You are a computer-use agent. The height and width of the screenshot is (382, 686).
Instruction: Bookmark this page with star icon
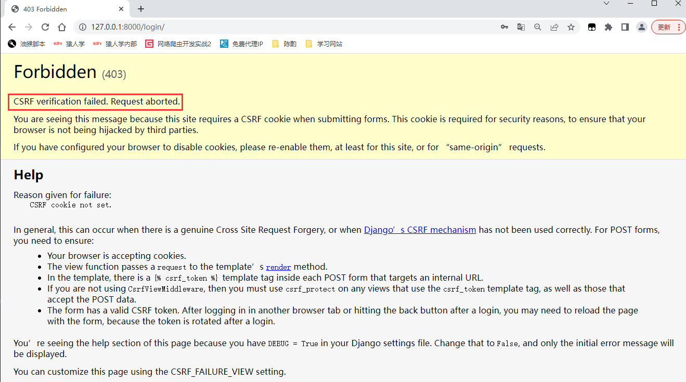(x=571, y=27)
